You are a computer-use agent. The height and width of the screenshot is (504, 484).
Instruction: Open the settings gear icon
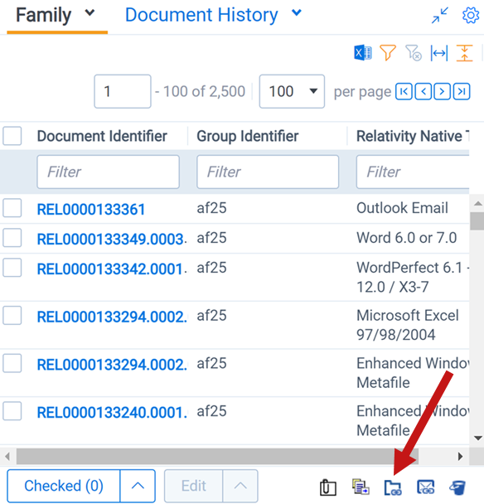click(x=471, y=15)
